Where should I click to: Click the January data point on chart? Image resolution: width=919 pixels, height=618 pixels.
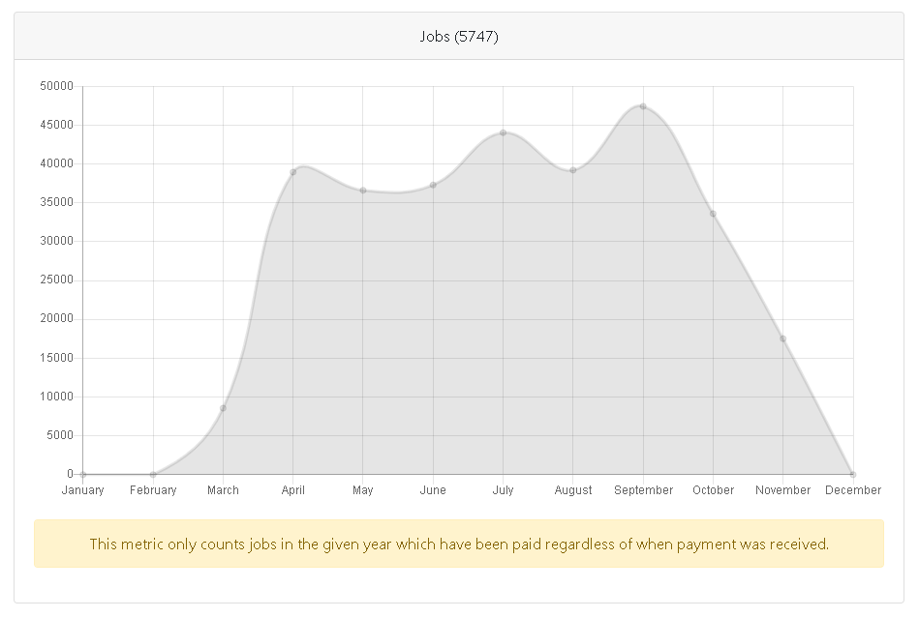pyautogui.click(x=83, y=474)
